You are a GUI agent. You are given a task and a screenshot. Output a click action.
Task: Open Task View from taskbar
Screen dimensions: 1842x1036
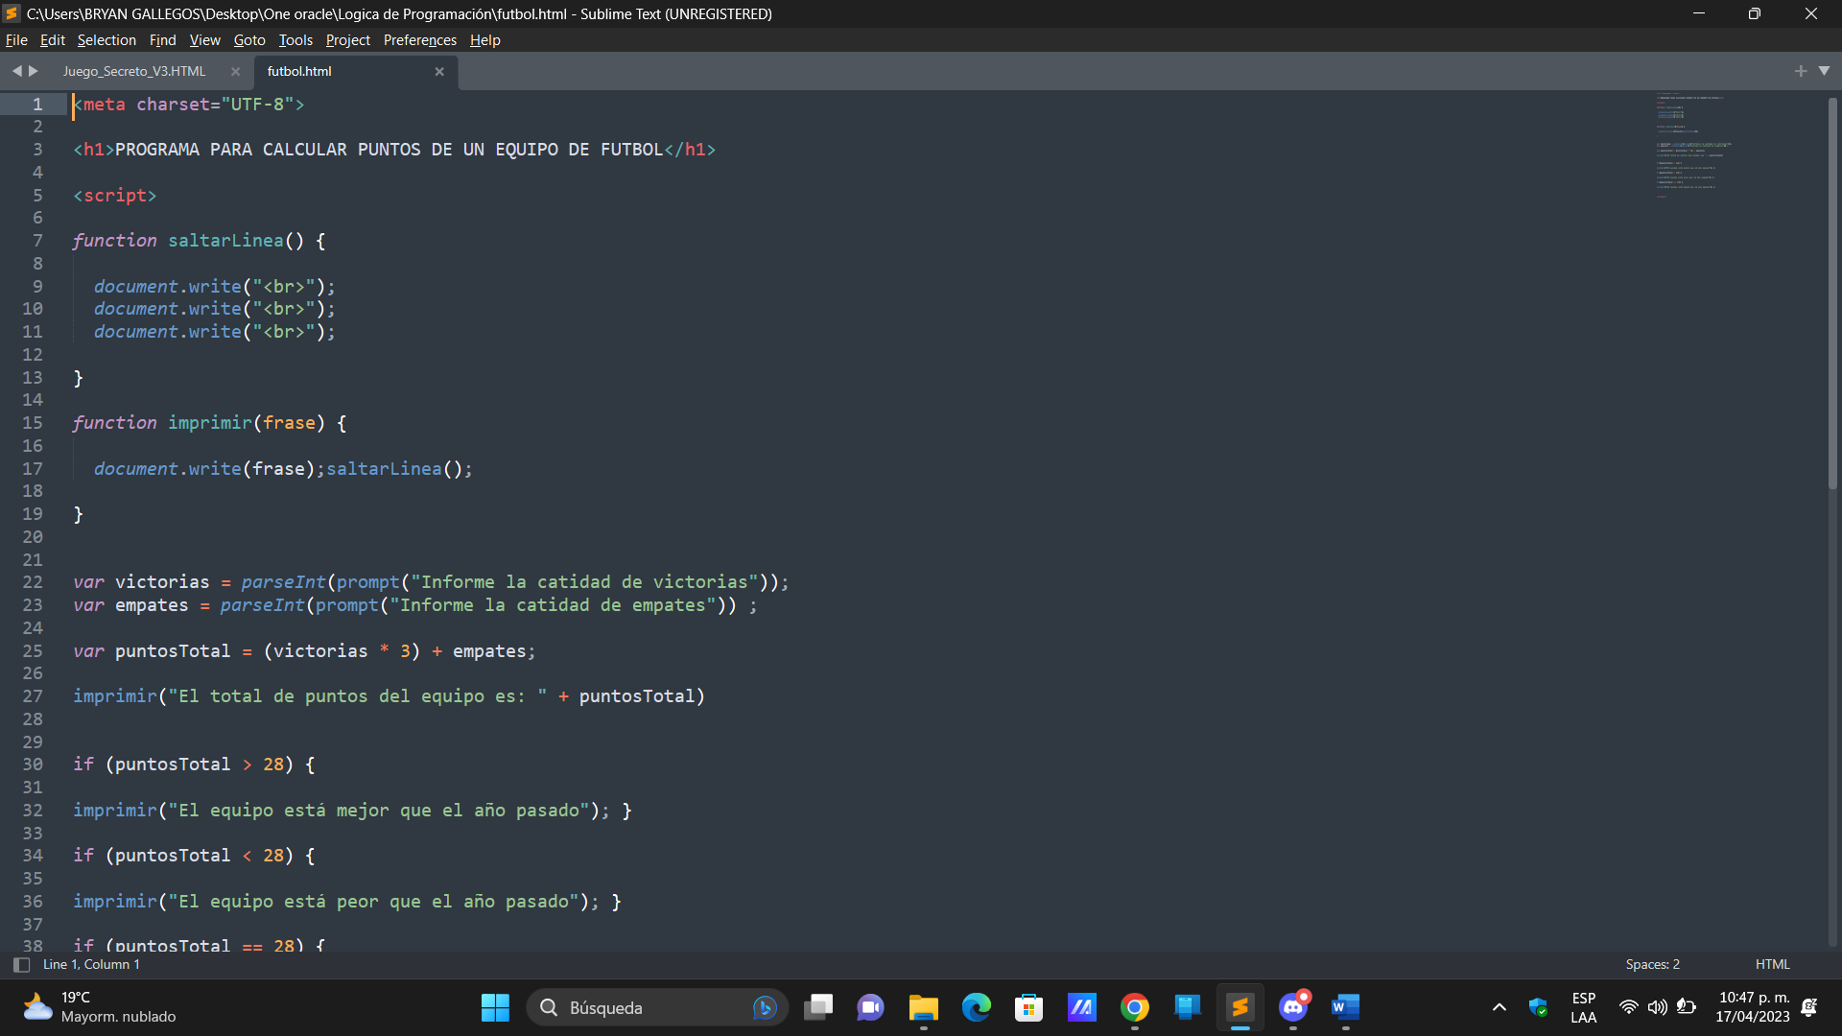click(x=818, y=1007)
